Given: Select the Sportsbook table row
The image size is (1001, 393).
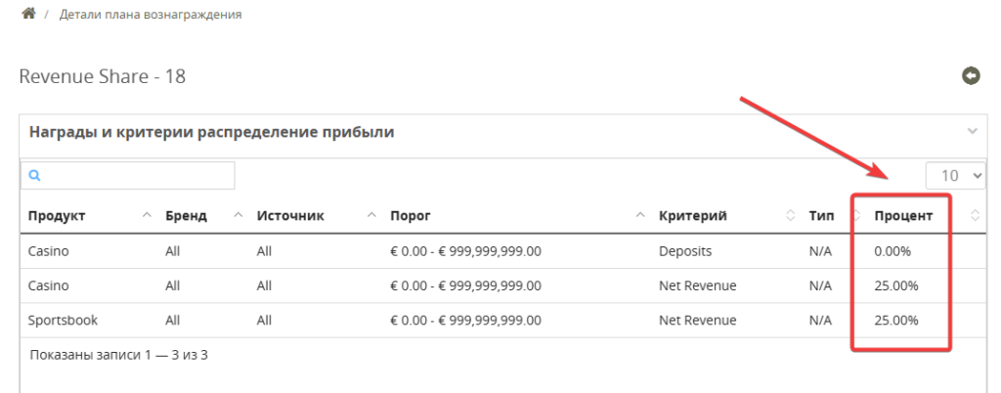Looking at the screenshot, I should click(x=503, y=321).
